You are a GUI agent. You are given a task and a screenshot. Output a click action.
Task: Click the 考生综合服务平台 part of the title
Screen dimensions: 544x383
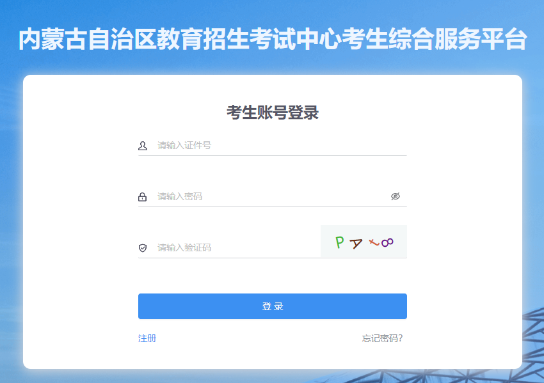pyautogui.click(x=429, y=40)
